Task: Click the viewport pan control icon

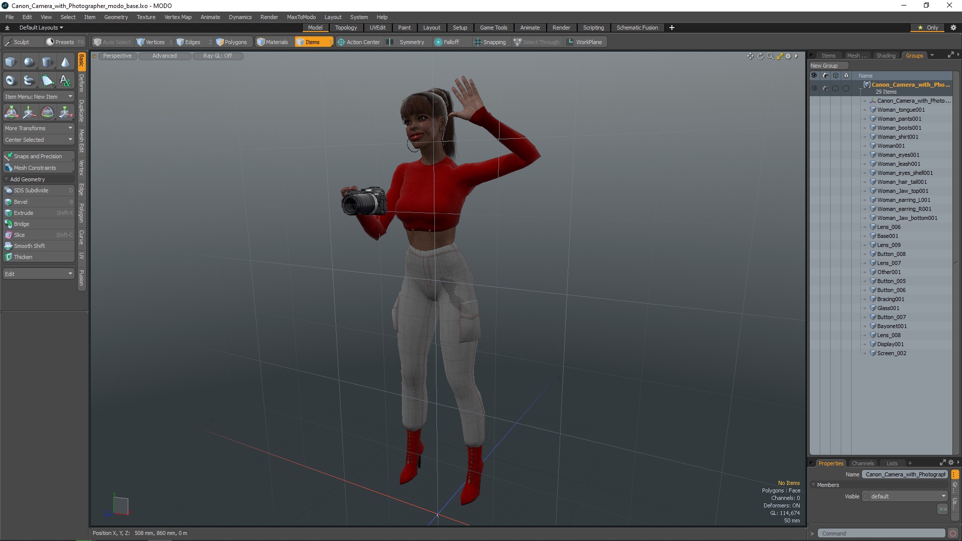Action: [750, 56]
